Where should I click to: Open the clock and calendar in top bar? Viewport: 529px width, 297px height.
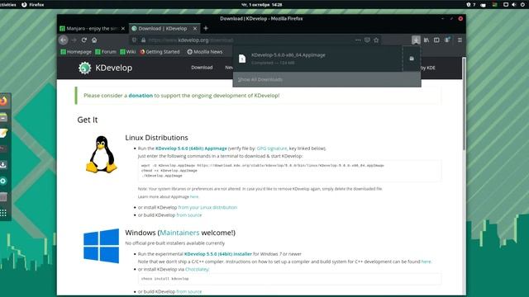[262, 4]
